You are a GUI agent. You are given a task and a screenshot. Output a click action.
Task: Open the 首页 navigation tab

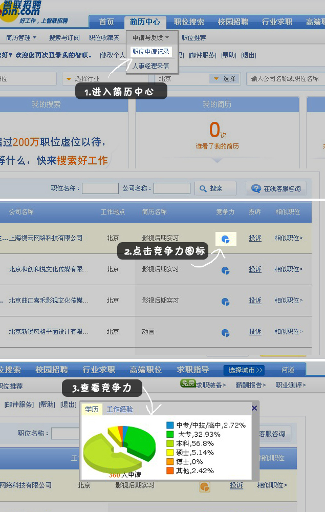pyautogui.click(x=106, y=22)
